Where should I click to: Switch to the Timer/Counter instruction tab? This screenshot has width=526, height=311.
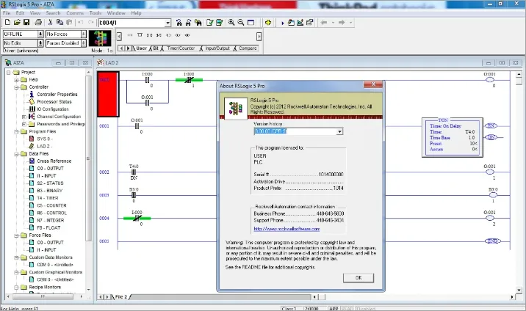[181, 48]
